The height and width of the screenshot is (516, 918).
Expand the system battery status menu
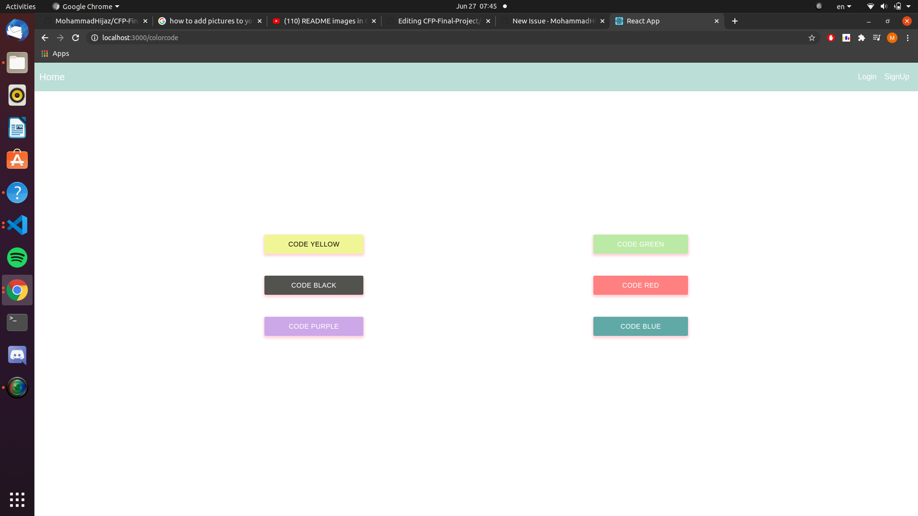tap(899, 6)
